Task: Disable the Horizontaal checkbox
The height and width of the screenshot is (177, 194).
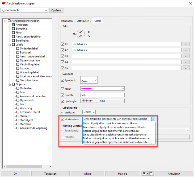Action: point(63,119)
